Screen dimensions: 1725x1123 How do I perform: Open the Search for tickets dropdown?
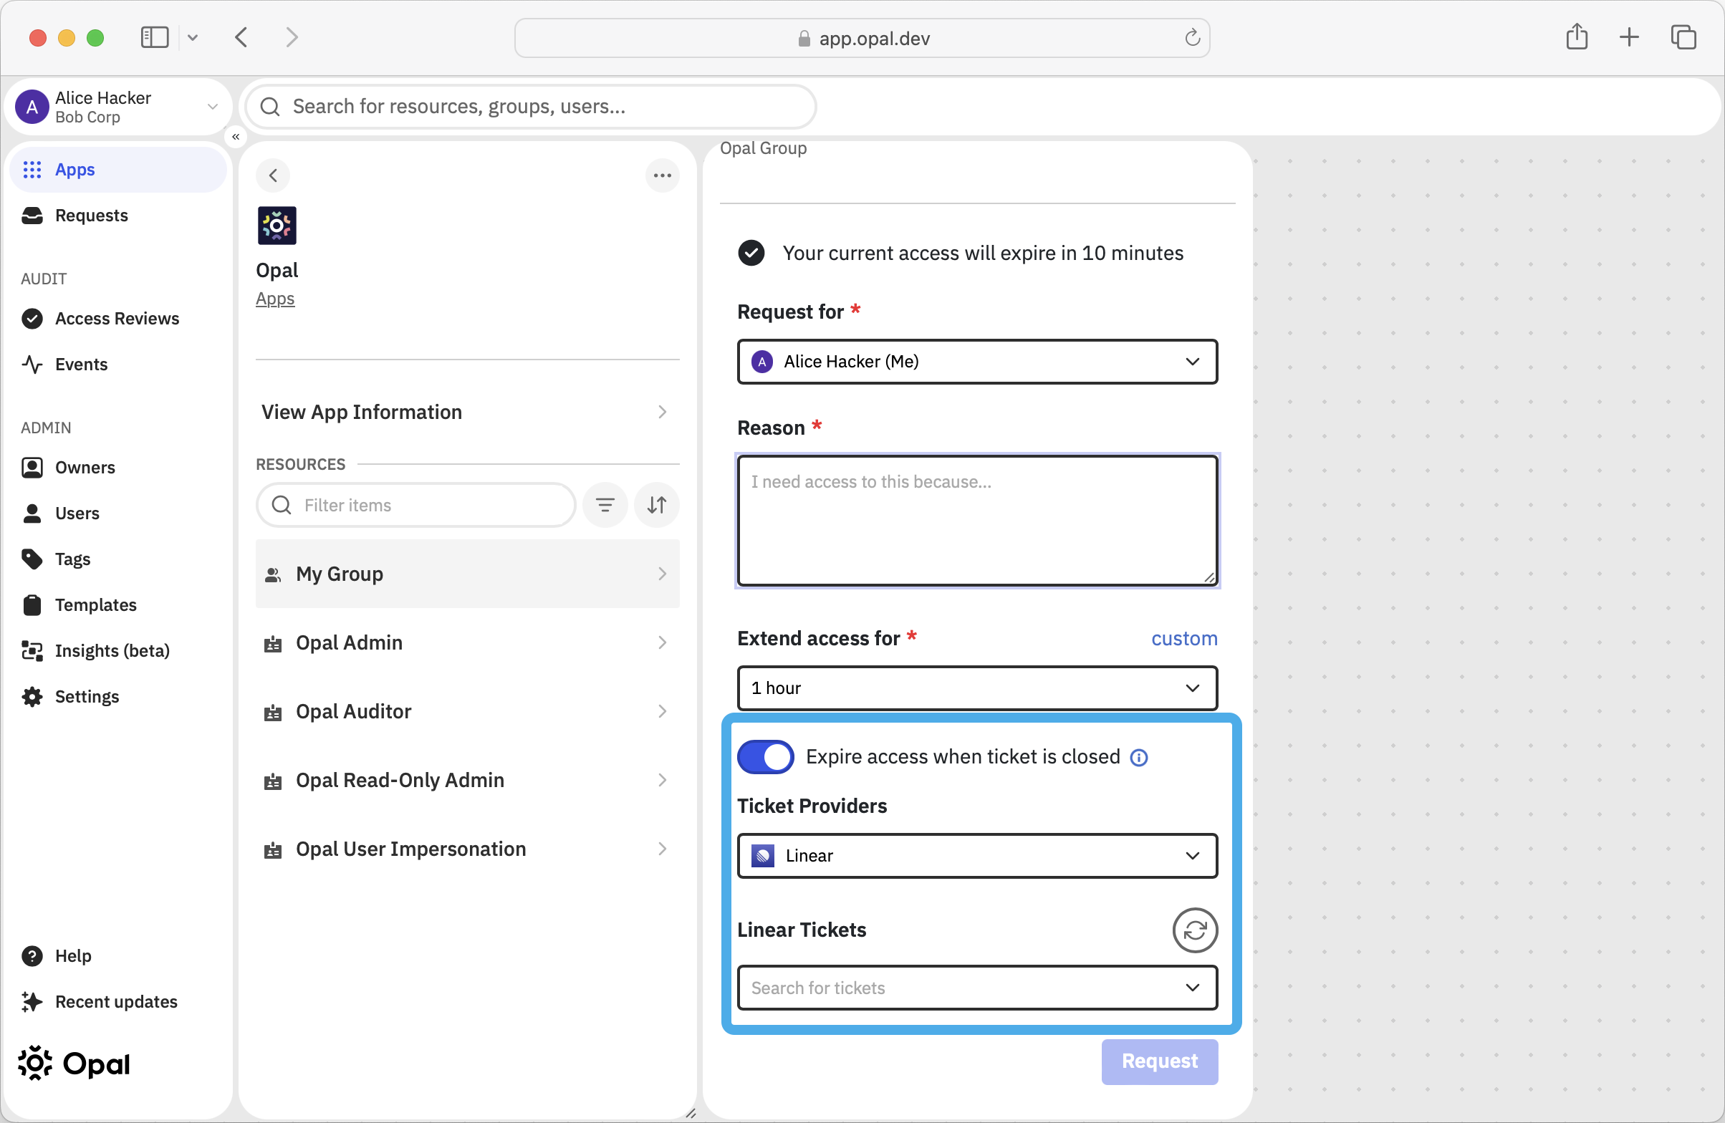pyautogui.click(x=977, y=988)
